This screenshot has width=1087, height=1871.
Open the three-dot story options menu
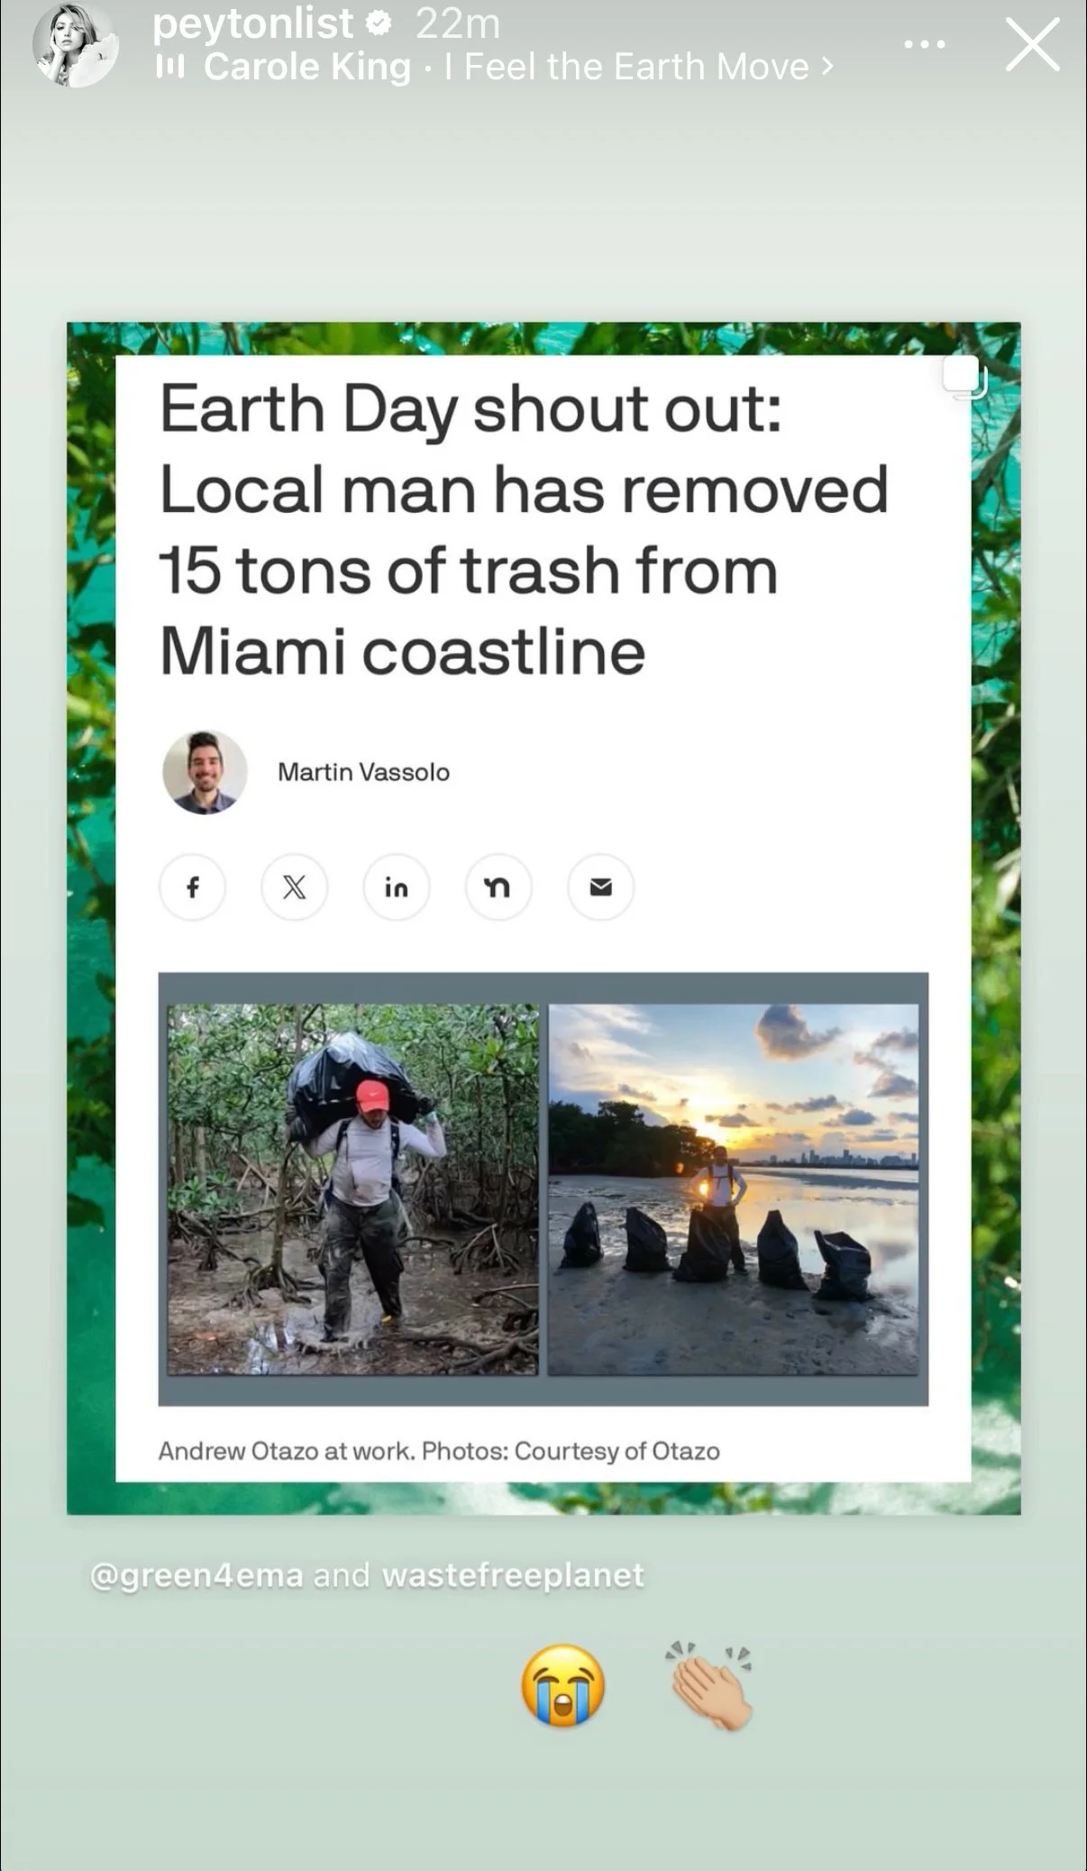[924, 44]
